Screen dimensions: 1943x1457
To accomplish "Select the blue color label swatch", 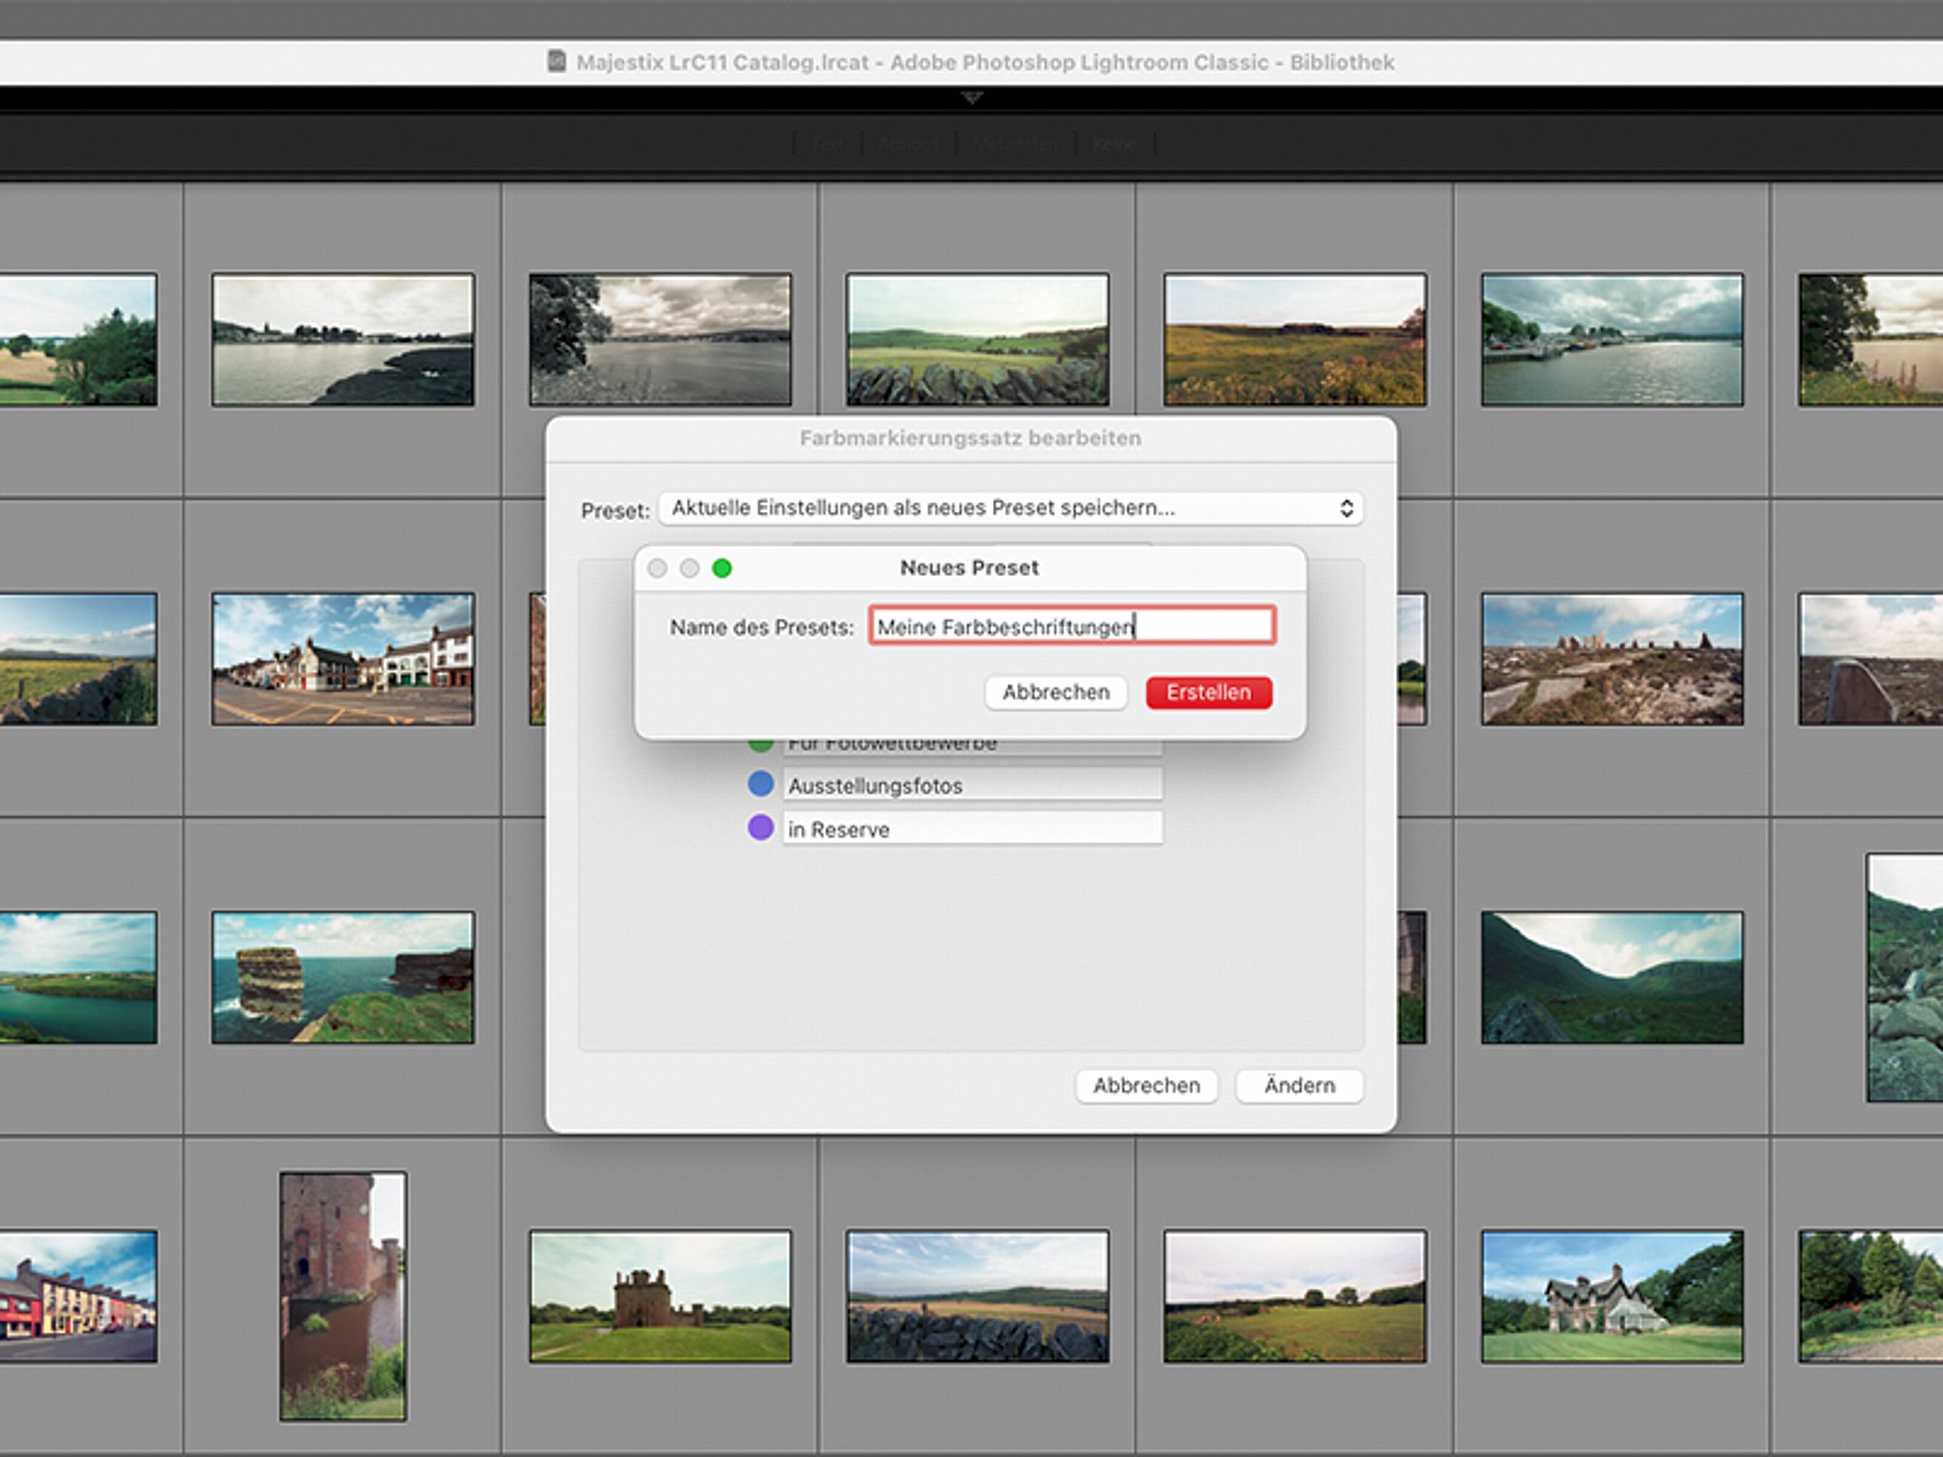I will coord(761,784).
